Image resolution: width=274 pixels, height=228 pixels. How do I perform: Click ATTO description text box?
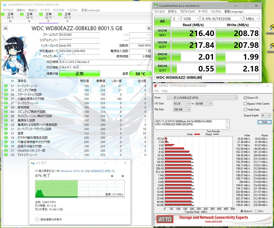coord(192,124)
